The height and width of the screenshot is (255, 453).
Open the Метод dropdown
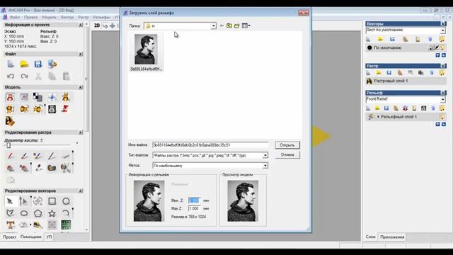point(265,166)
